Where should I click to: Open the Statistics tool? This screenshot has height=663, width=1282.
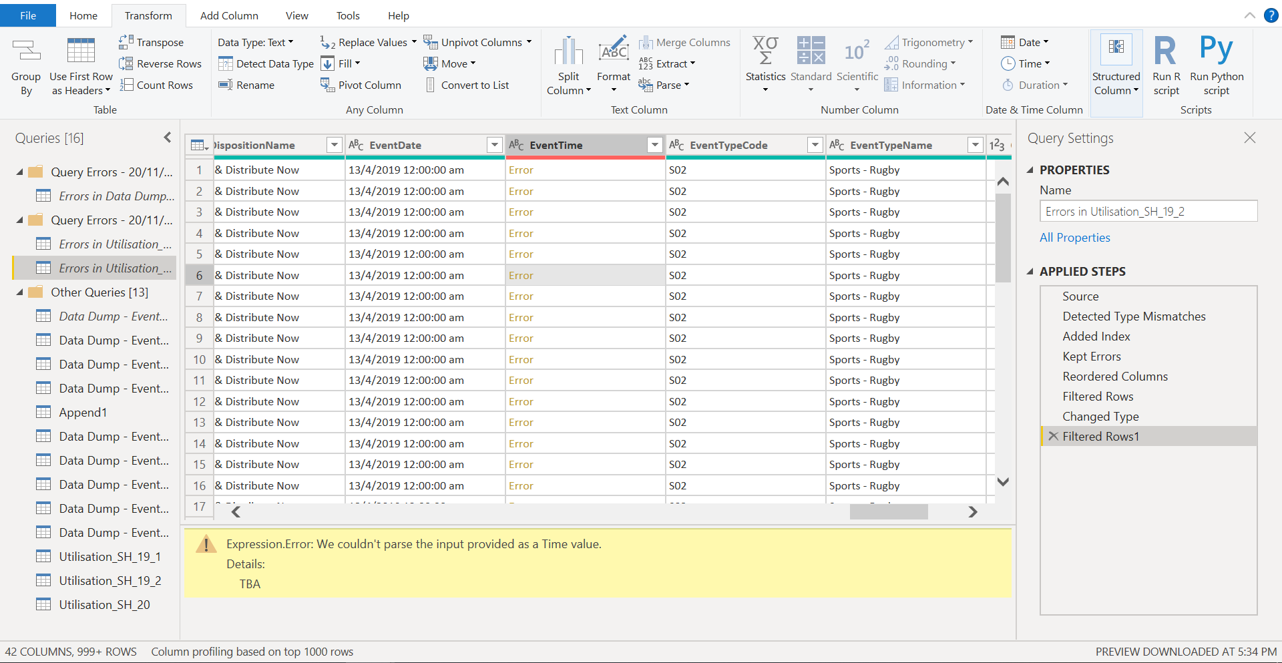point(765,65)
